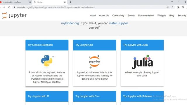The width and height of the screenshot is (187, 105).
Task: Open the About Us page
Action: [x=104, y=15]
